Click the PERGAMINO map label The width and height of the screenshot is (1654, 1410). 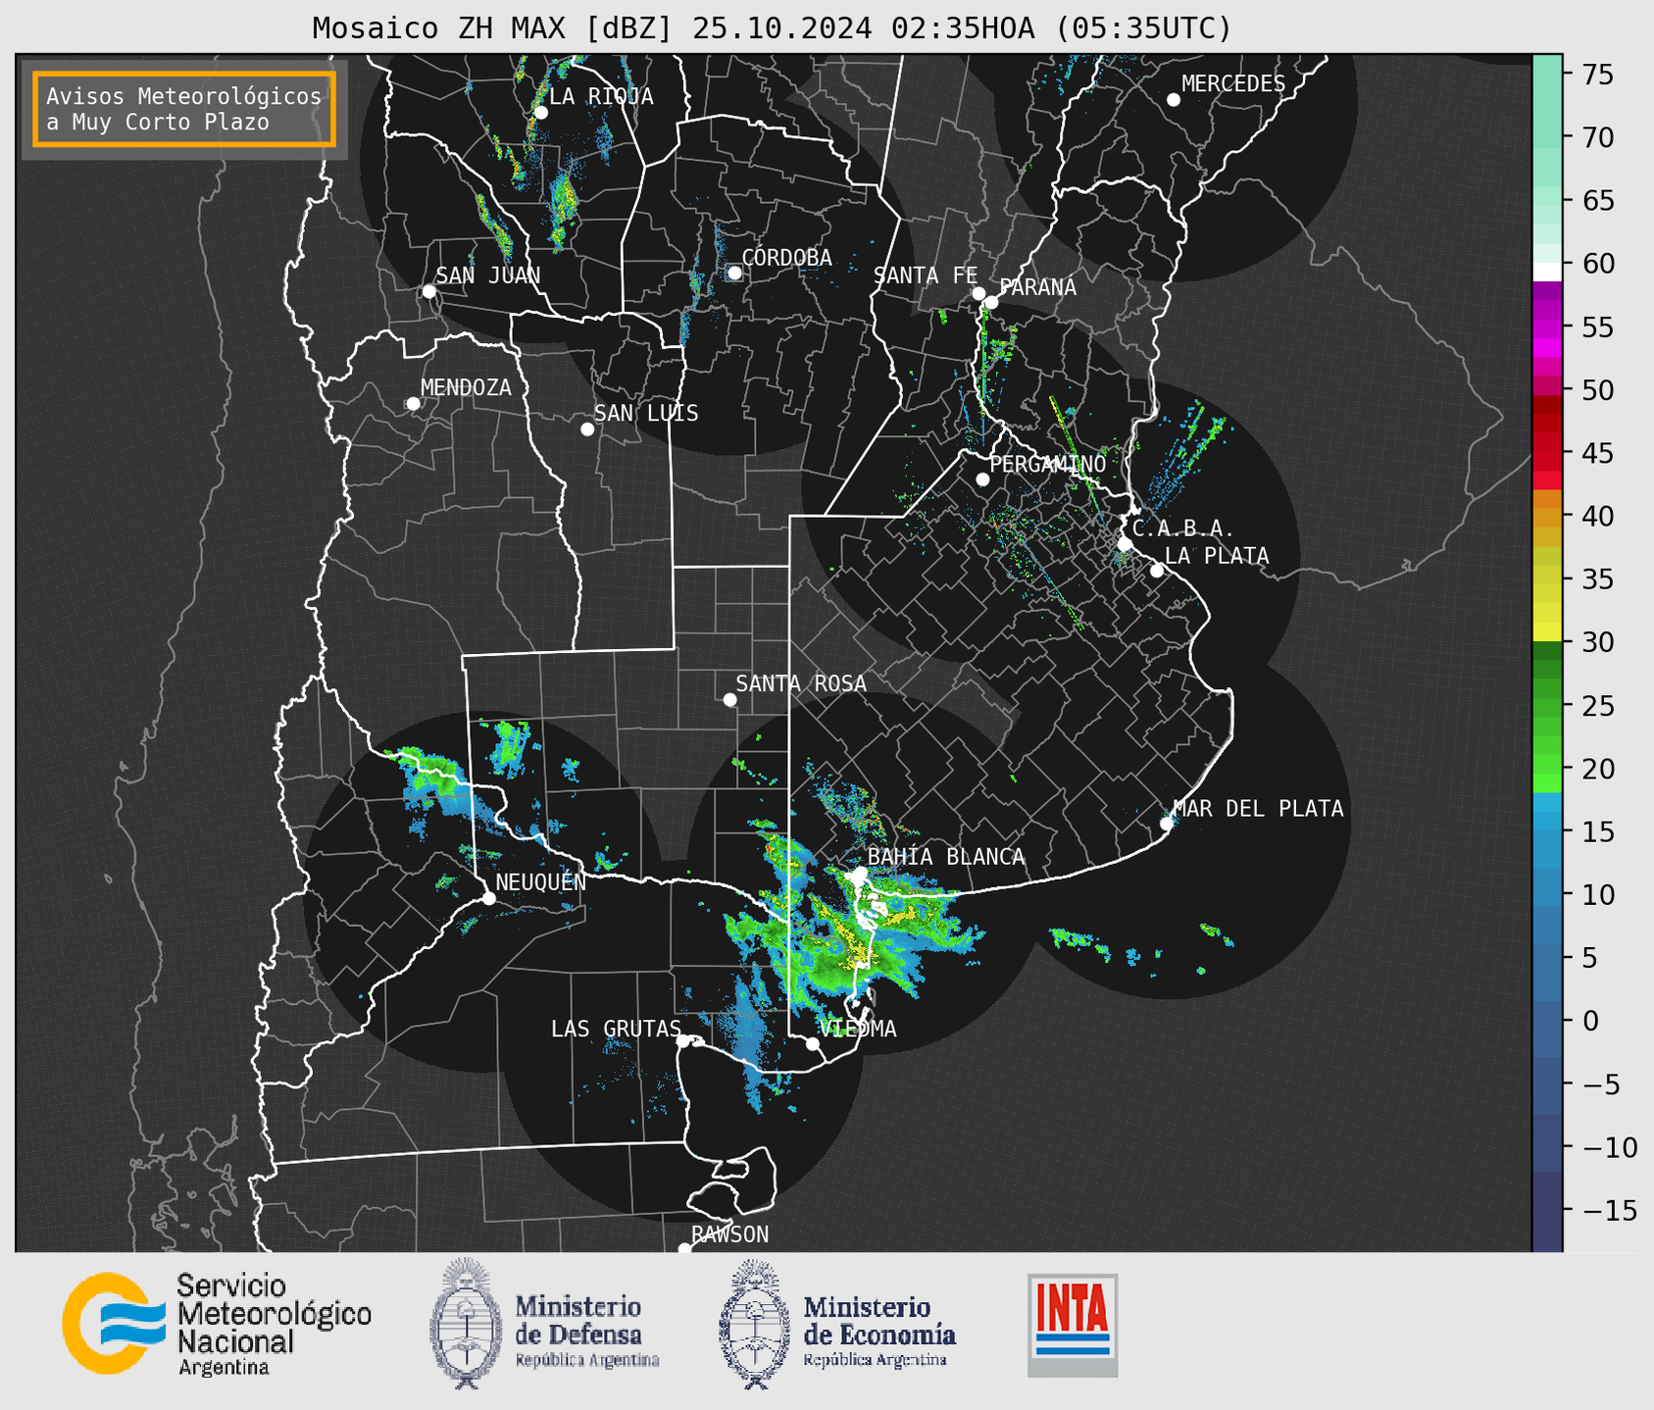[1048, 464]
